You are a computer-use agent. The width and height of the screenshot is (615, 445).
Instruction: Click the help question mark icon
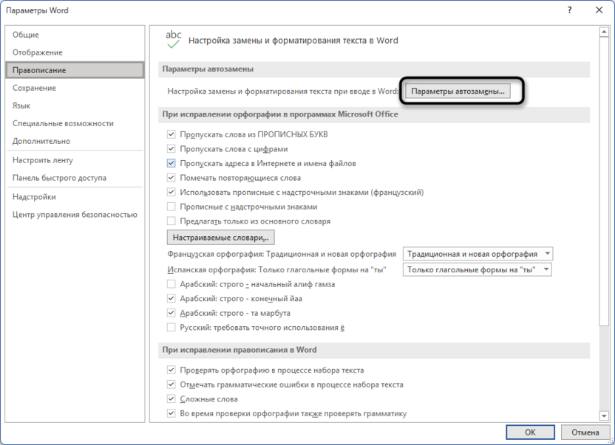pos(570,10)
